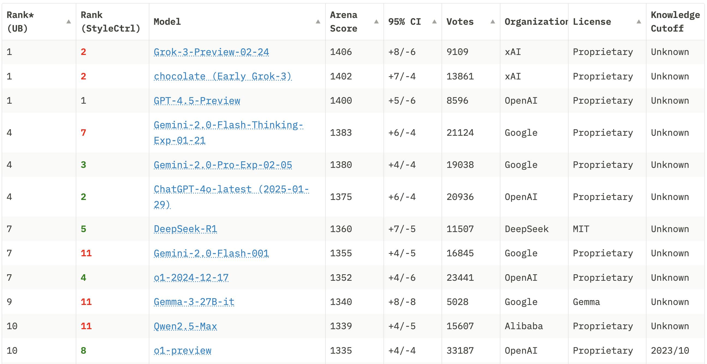707x364 pixels.
Task: Click the License column sort arrow
Action: pyautogui.click(x=639, y=22)
